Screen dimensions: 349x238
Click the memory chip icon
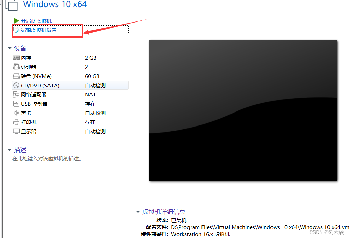click(16, 58)
